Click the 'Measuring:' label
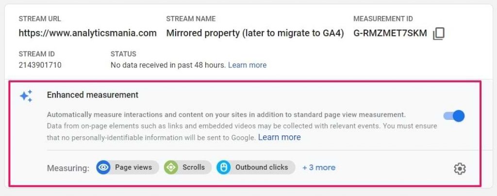This screenshot has height=196, width=497. (68, 168)
